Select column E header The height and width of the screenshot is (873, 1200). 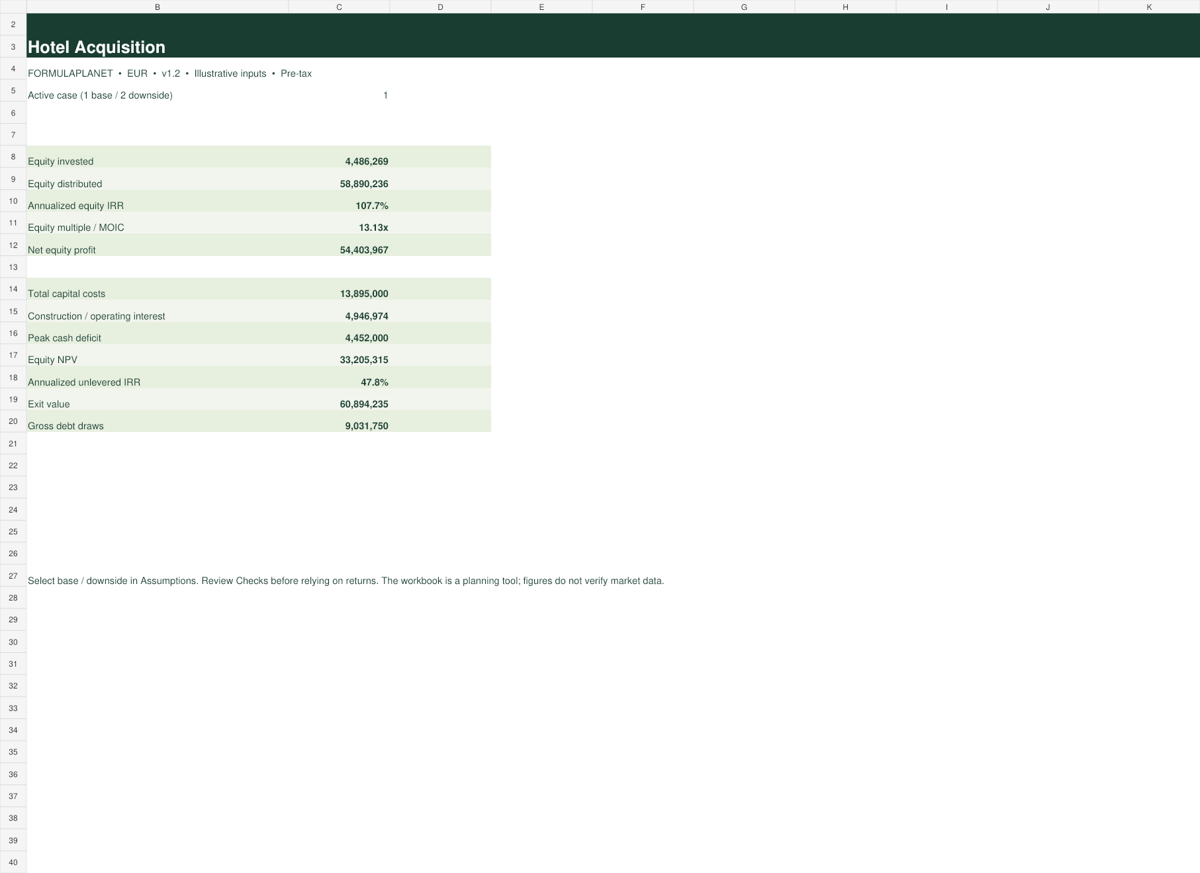(x=541, y=7)
